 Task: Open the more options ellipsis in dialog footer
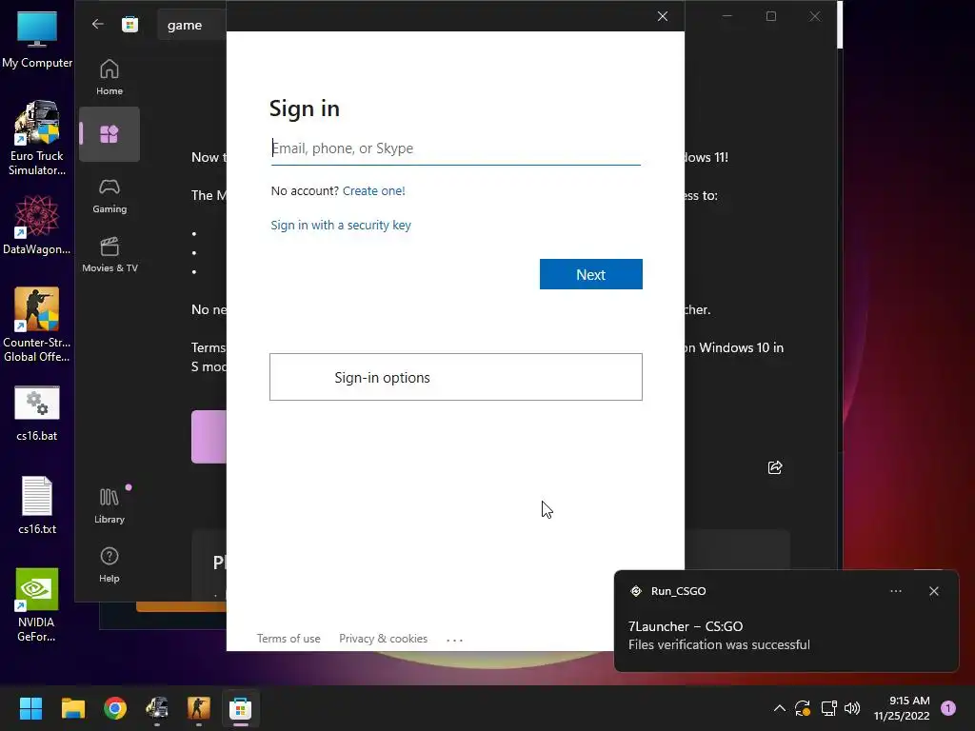coord(454,639)
